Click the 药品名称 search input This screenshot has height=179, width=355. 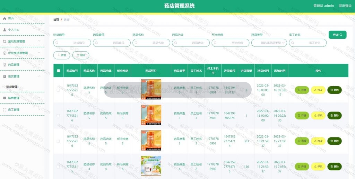tap(151, 43)
